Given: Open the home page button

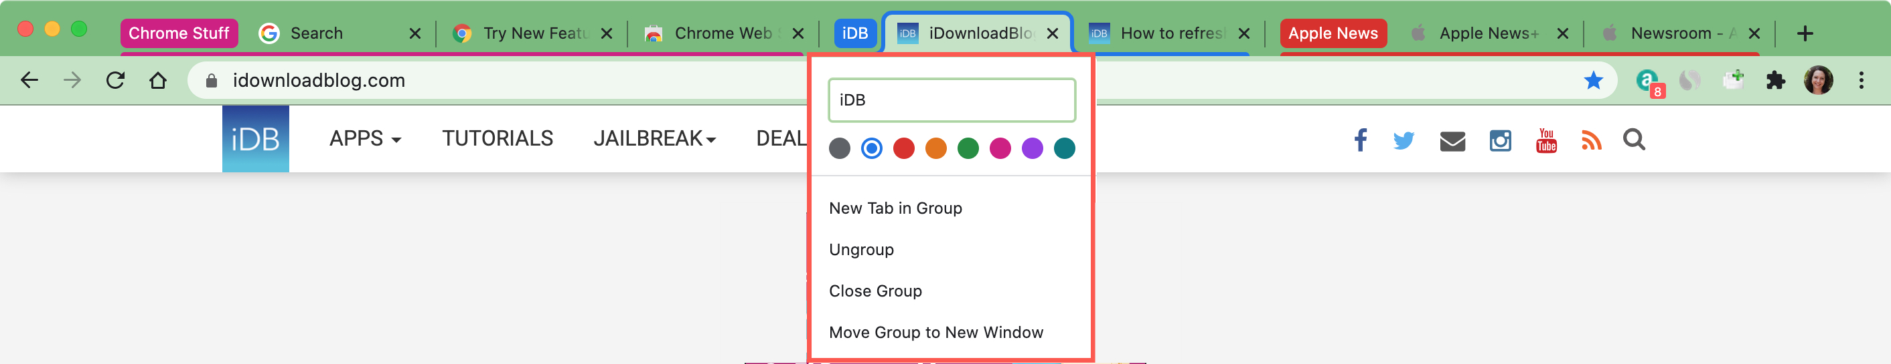Looking at the screenshot, I should 158,80.
